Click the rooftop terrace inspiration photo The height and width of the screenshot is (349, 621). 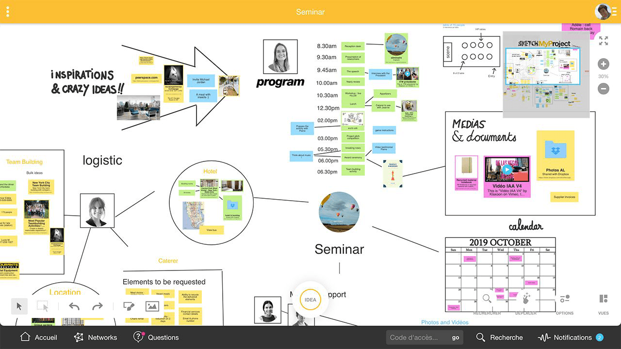pyautogui.click(x=138, y=108)
